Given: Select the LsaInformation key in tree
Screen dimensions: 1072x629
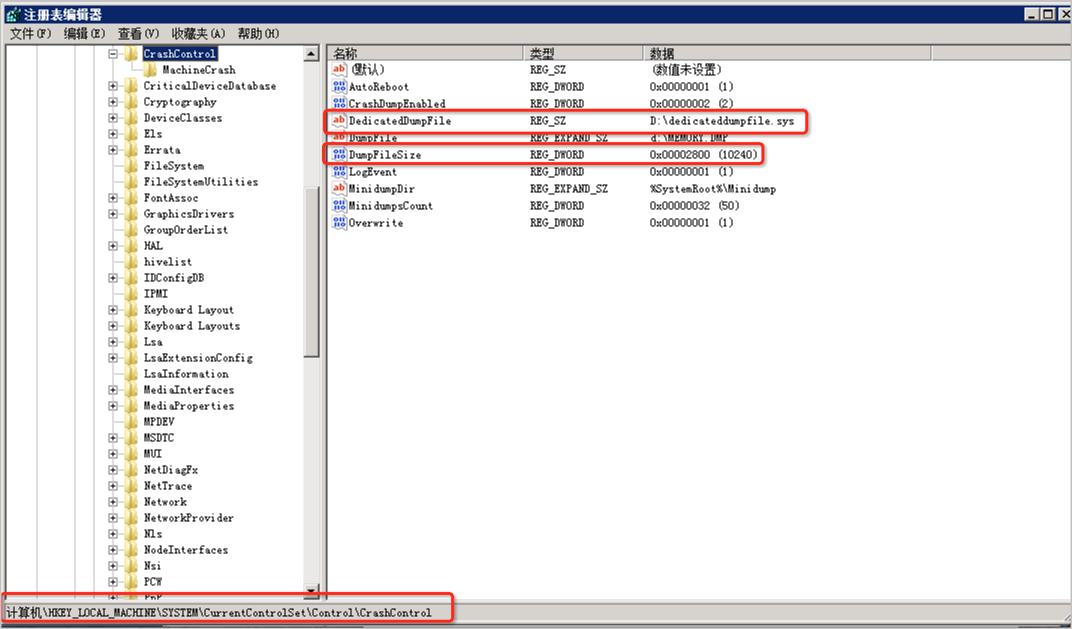Looking at the screenshot, I should (x=186, y=373).
